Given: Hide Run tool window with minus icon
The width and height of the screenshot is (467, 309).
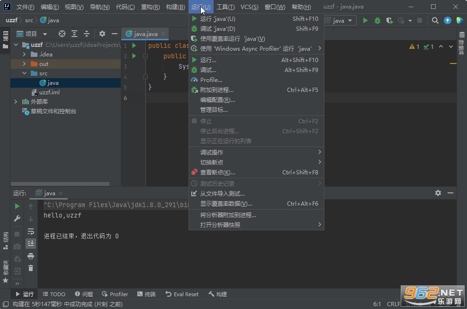Looking at the screenshot, I should [450, 193].
